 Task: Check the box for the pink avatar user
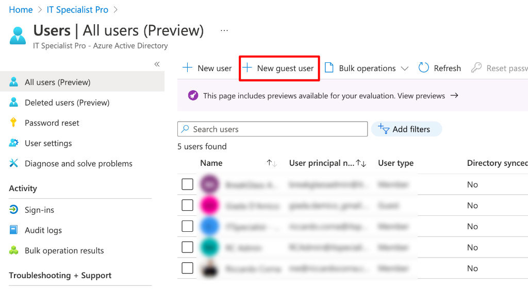pyautogui.click(x=187, y=205)
